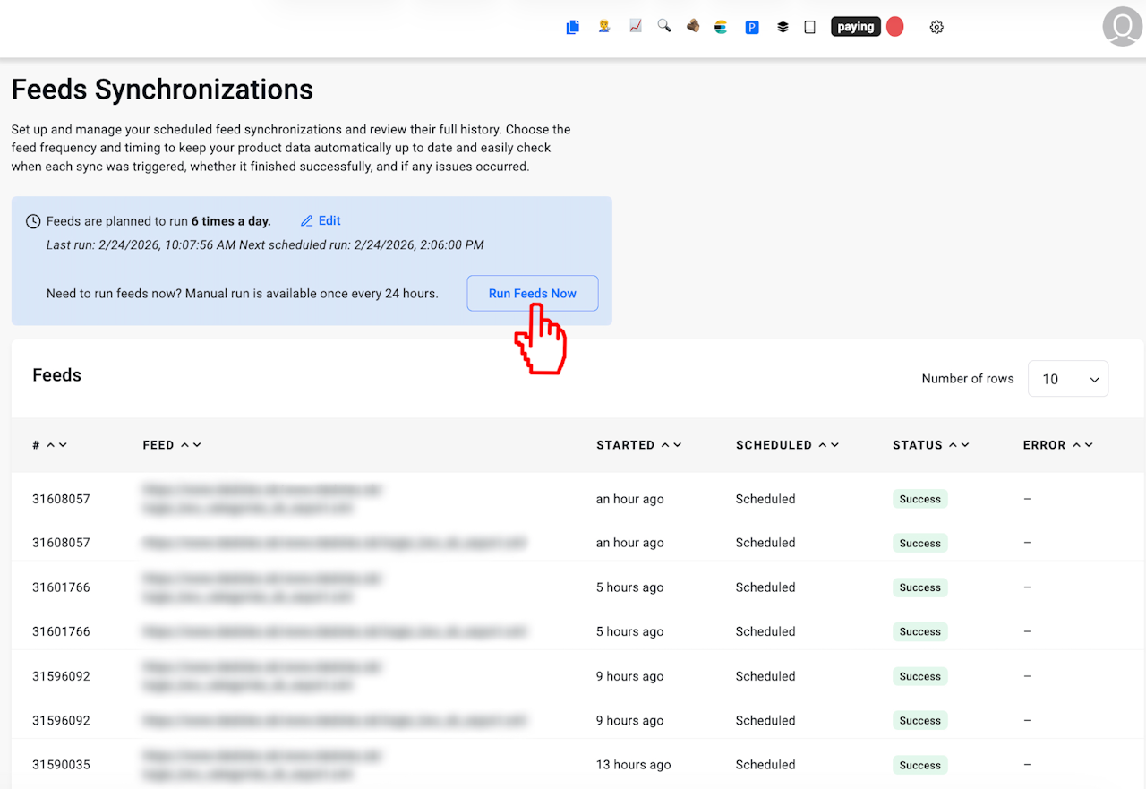Image resolution: width=1146 pixels, height=789 pixels.
Task: Click the person emoji icon in toolbar
Action: 604,27
